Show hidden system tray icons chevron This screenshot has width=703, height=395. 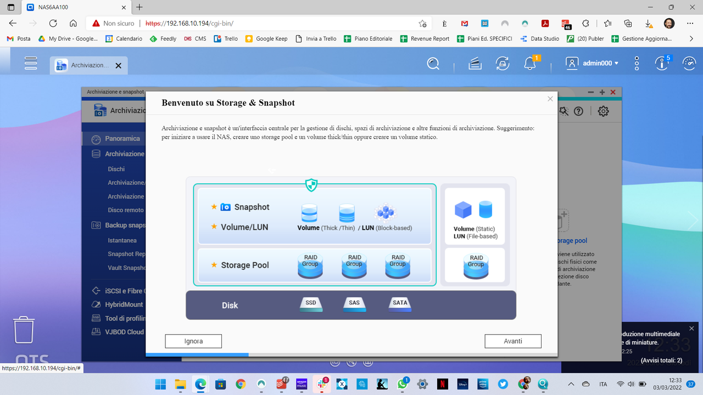click(x=571, y=384)
